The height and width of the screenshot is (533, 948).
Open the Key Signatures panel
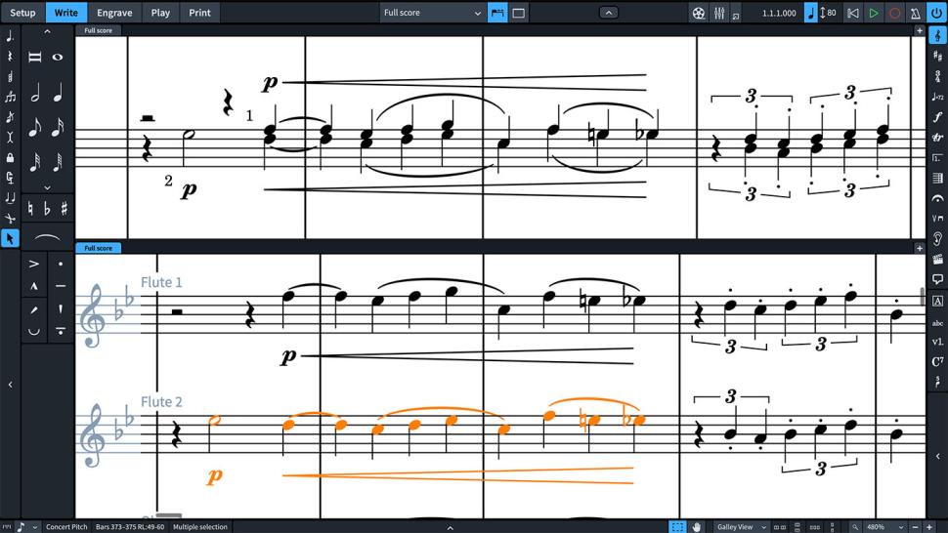937,56
